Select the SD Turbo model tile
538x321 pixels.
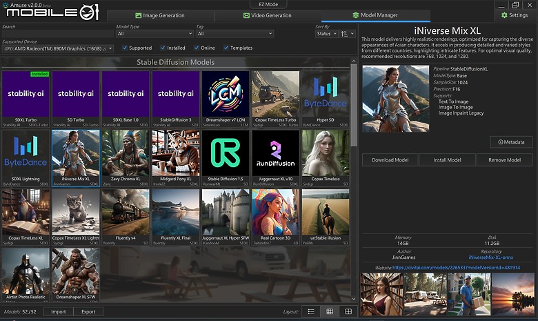[76, 99]
